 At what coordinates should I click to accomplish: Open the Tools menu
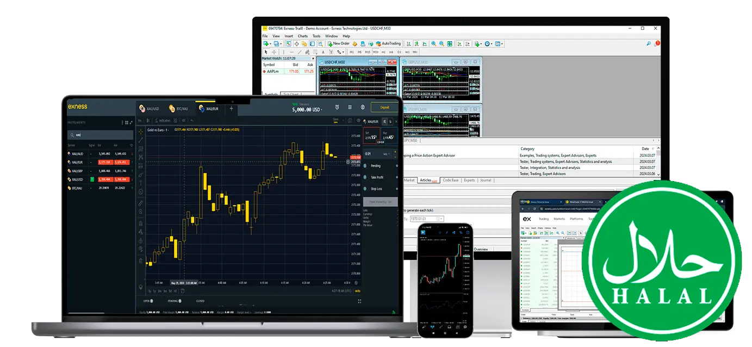click(316, 36)
